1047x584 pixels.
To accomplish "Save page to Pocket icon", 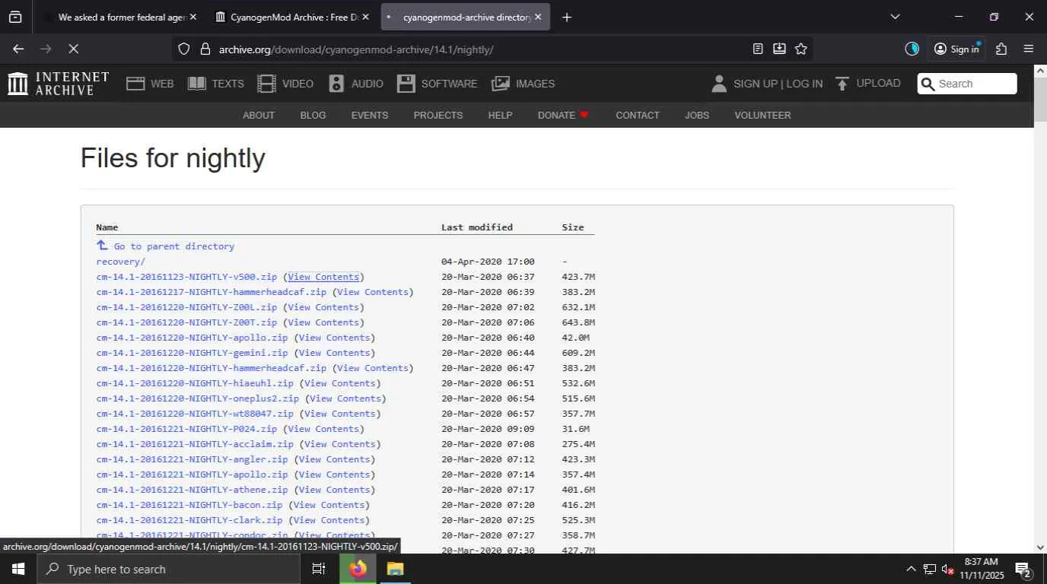I will [779, 49].
